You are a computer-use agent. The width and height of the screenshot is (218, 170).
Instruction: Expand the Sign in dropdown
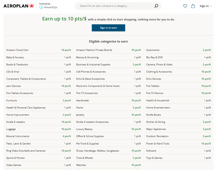tap(206, 6)
